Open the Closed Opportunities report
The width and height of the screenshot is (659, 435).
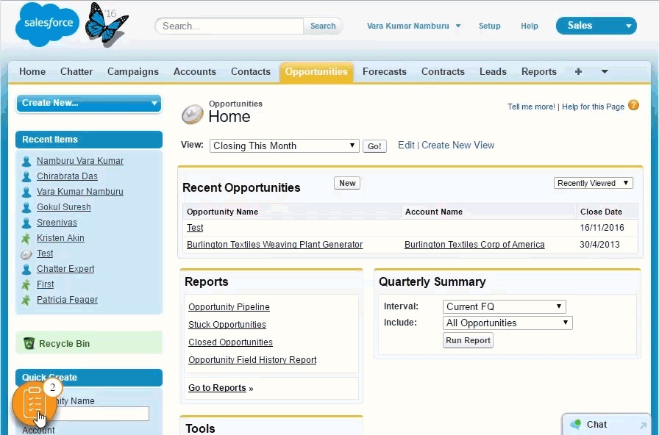230,342
